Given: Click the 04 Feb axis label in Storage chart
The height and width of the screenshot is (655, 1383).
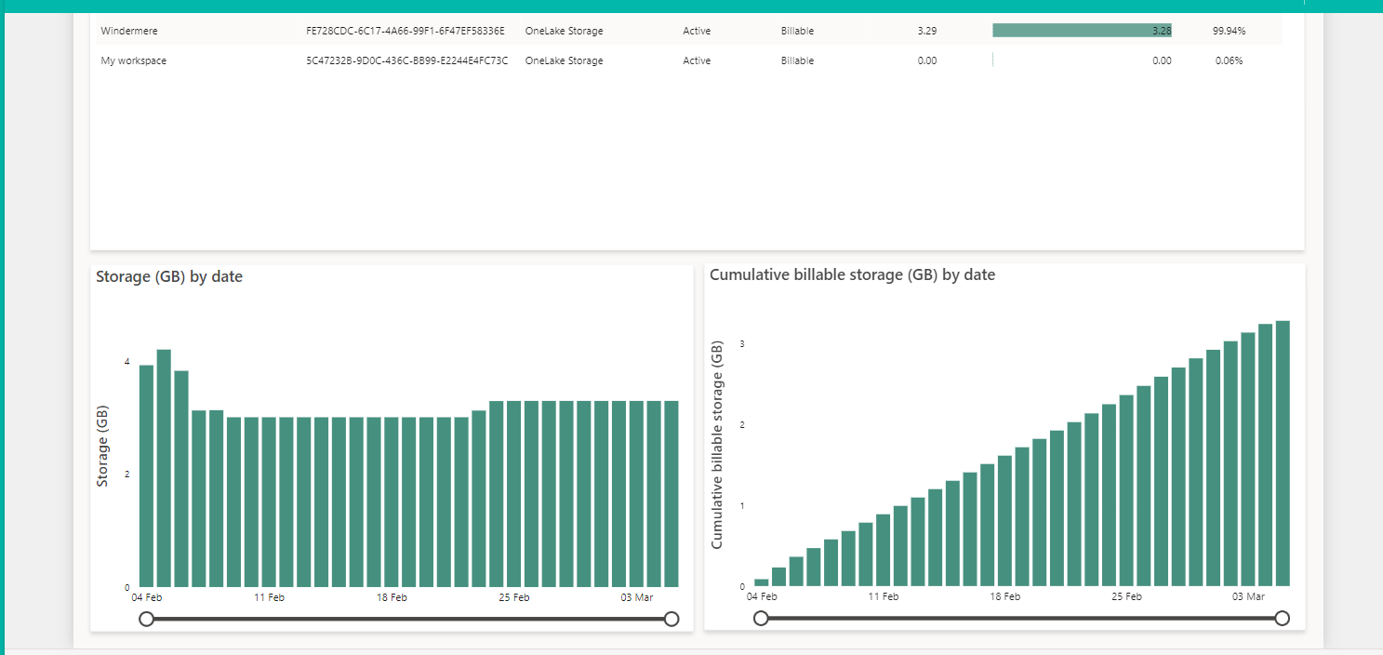Looking at the screenshot, I should click(x=147, y=597).
